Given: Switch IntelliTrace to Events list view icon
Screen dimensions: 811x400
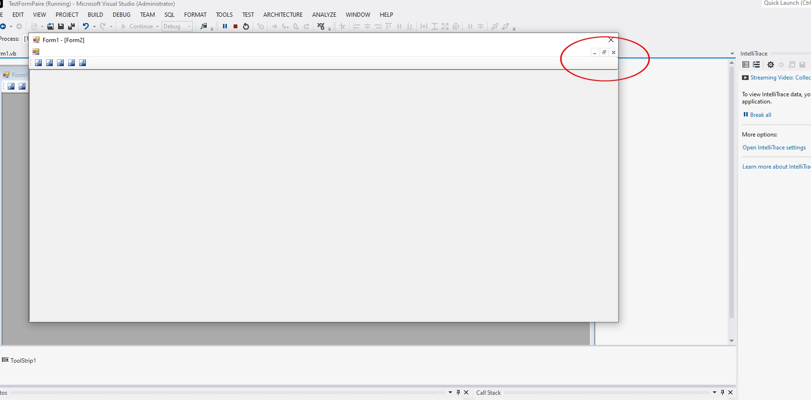Looking at the screenshot, I should pyautogui.click(x=746, y=65).
